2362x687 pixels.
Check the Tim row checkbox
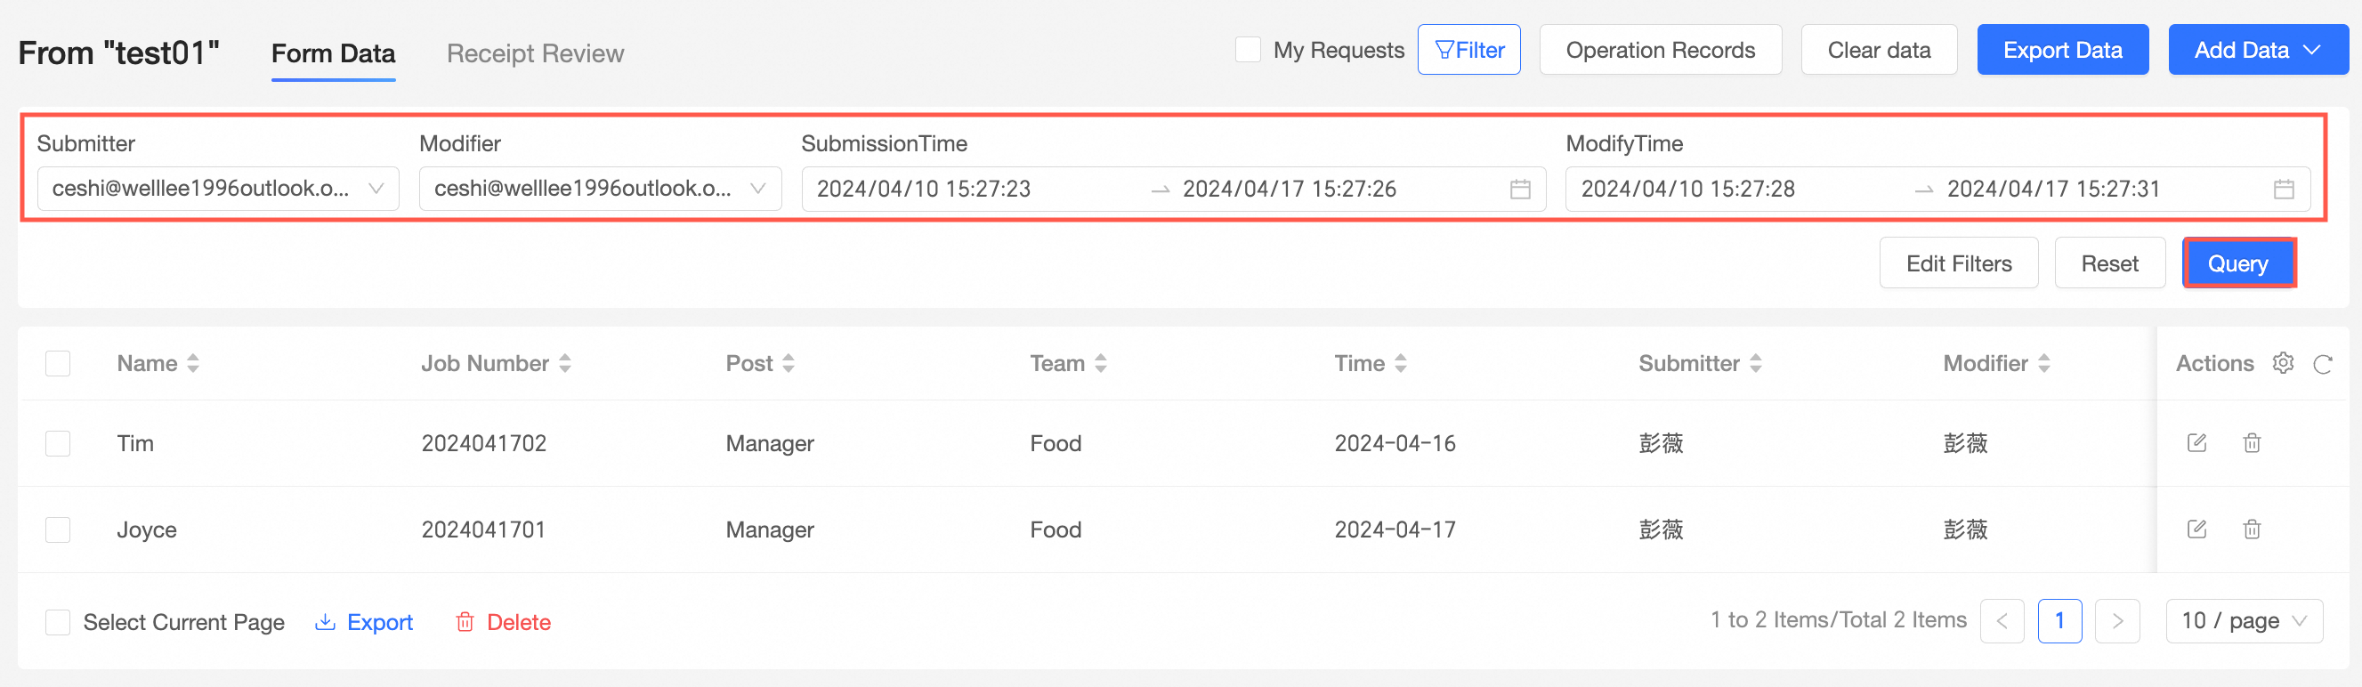58,444
